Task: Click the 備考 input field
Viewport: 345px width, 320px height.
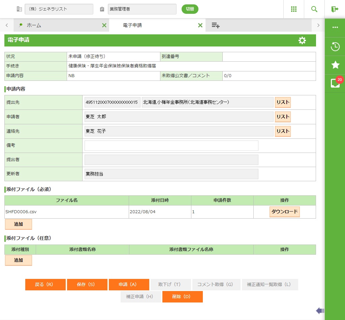Action: (171, 146)
